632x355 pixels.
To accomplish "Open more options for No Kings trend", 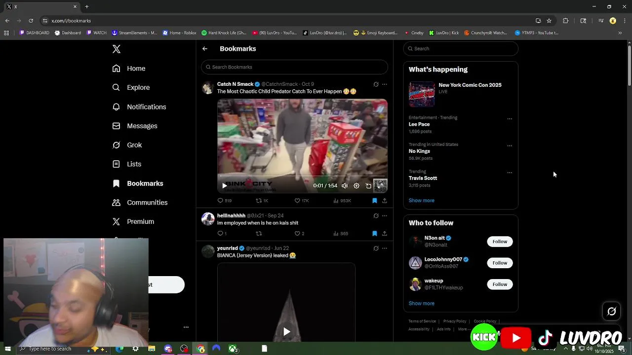I will coord(510,146).
